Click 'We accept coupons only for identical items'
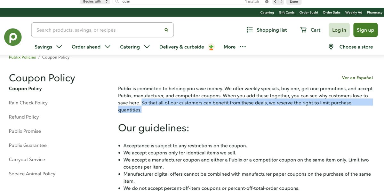Image resolution: width=384 pixels, height=191 pixels. [x=180, y=153]
